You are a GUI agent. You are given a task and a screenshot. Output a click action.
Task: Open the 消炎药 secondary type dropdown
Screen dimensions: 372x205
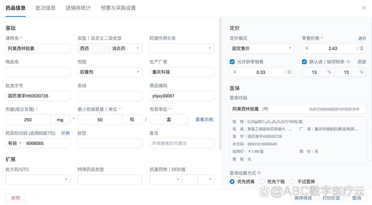[x=126, y=48]
